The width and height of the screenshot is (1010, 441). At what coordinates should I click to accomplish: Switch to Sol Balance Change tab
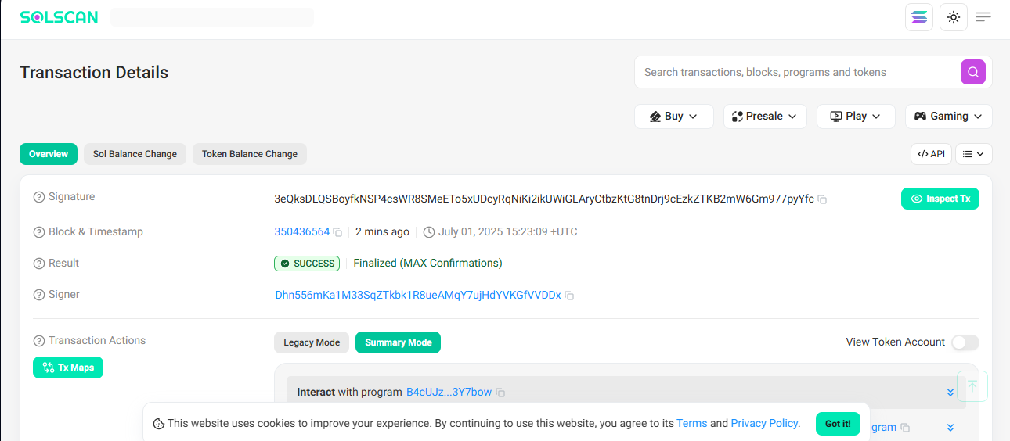tap(135, 154)
